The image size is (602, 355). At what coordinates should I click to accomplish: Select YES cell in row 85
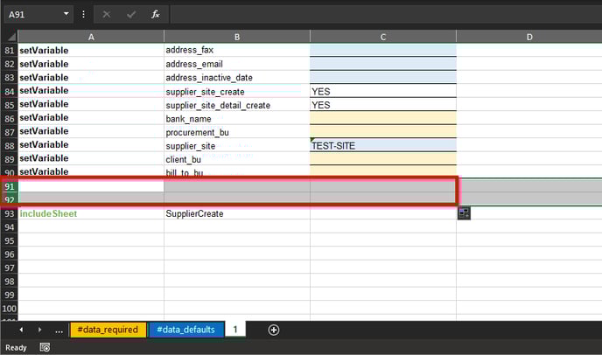[x=383, y=105]
